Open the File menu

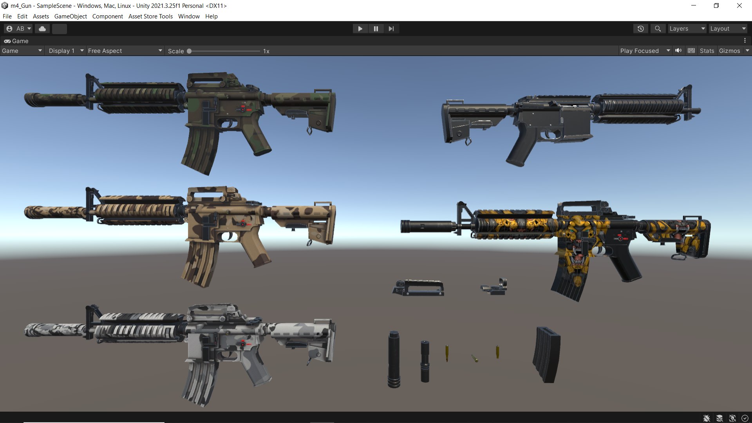(x=7, y=16)
